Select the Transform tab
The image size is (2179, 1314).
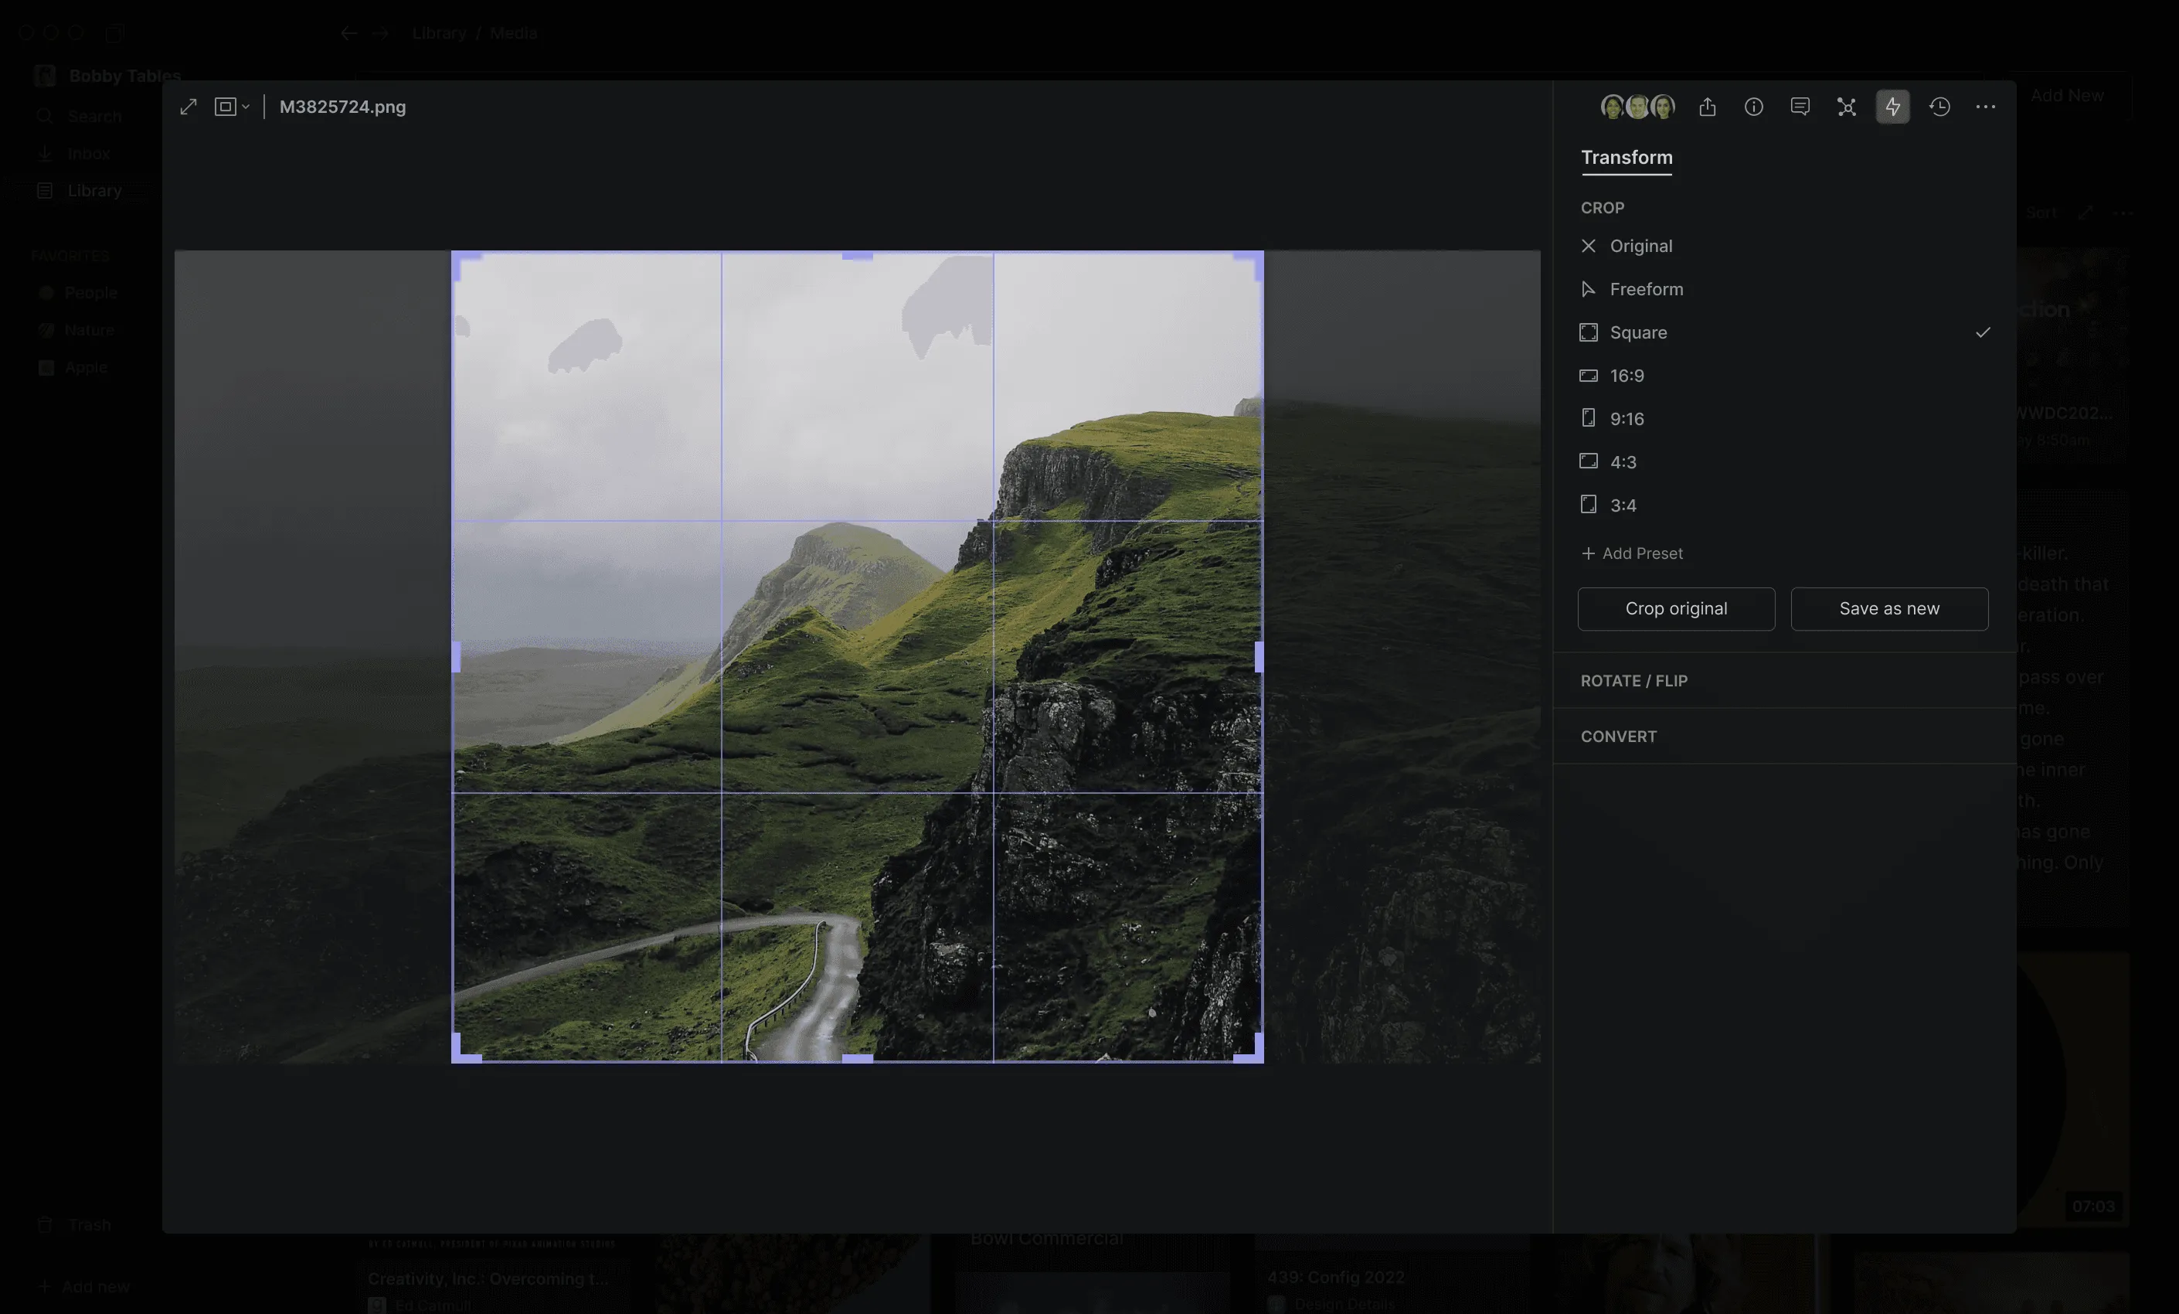[1627, 158]
